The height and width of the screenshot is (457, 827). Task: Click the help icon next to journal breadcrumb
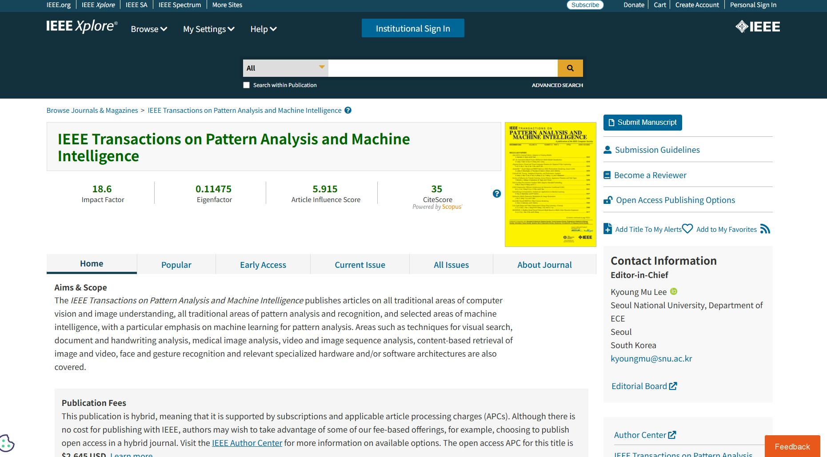348,110
